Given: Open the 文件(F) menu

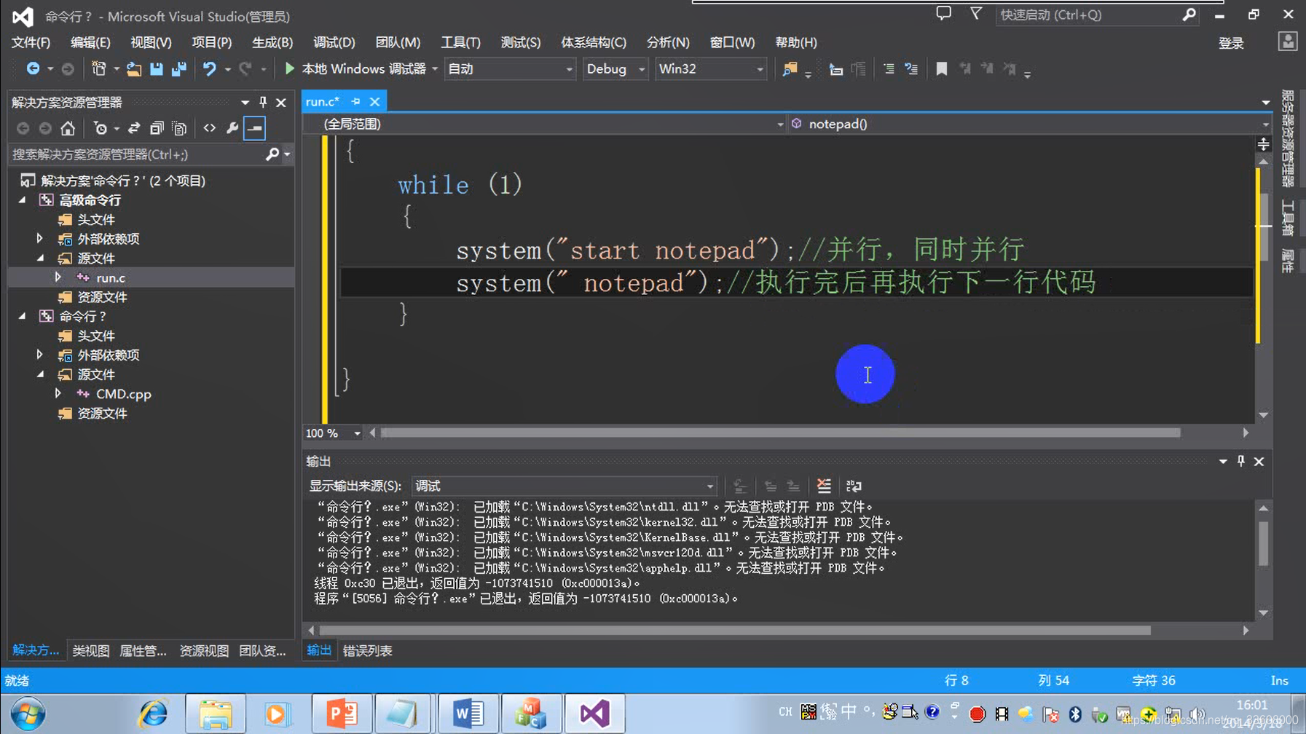Looking at the screenshot, I should tap(31, 42).
